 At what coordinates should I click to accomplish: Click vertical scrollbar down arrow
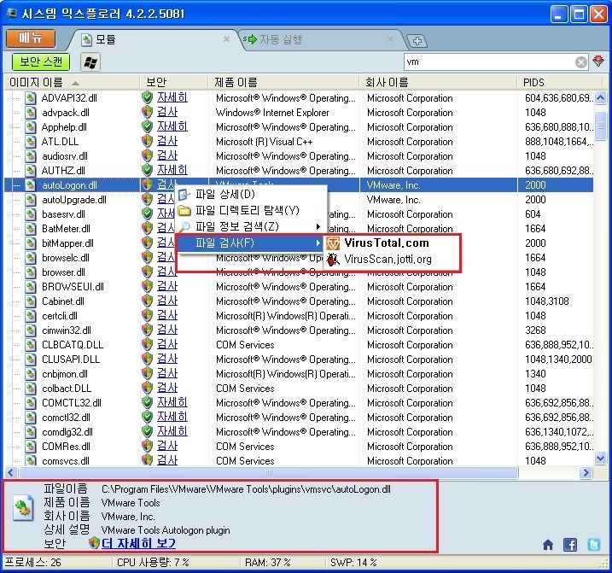click(x=601, y=459)
